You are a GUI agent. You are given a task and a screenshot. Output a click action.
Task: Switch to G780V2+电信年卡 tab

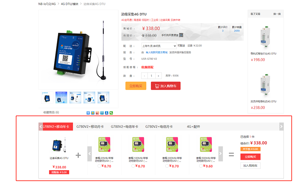pyautogui.click(x=124, y=126)
